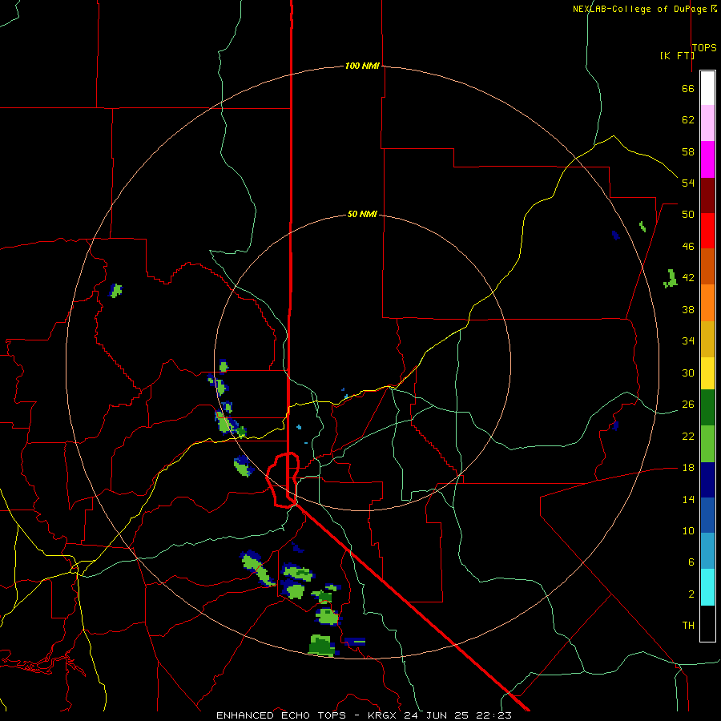Click the "2" legend value
The image size is (721, 721).
[x=691, y=594]
